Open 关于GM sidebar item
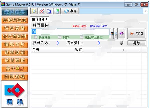 (15, 68)
